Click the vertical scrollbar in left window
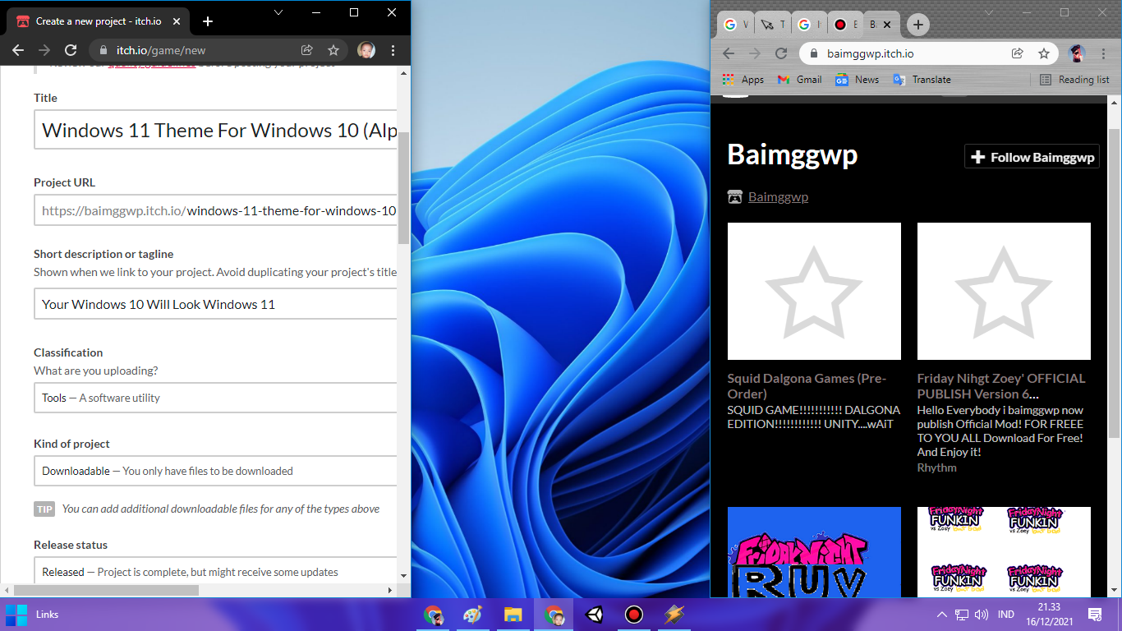This screenshot has width=1122, height=631. [403, 187]
